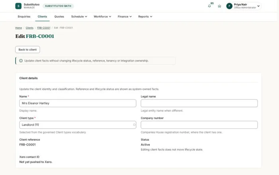Click the Client reference value FRB-C0001
Screen dimensions: 279x175
tap(28, 145)
